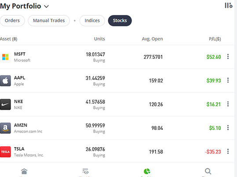
Task: Select the Stocks tab
Action: 120,21
